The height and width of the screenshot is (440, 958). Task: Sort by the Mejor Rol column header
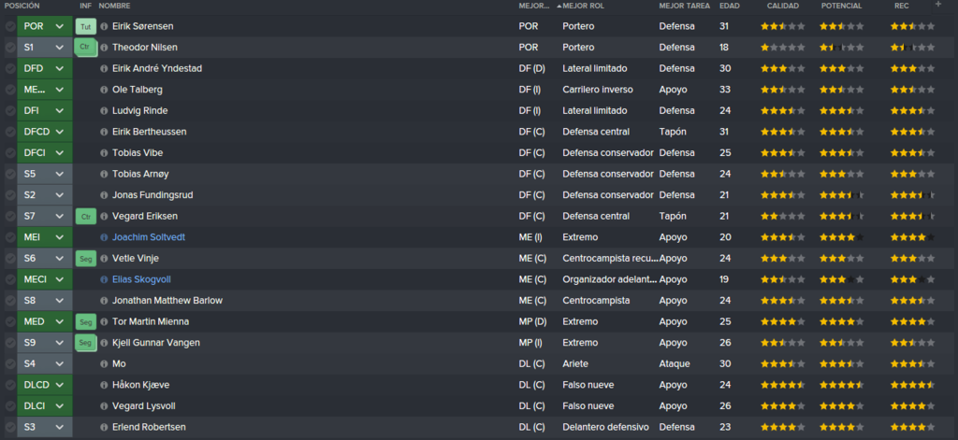point(583,6)
